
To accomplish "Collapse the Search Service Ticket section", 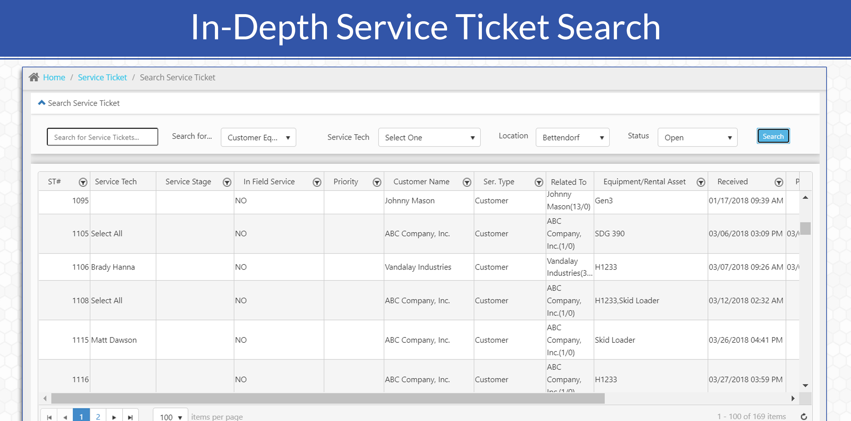I will 41,102.
